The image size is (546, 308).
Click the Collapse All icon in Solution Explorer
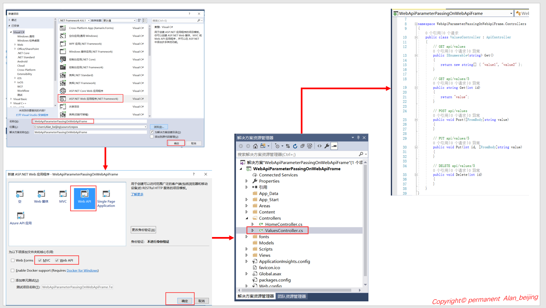pyautogui.click(x=302, y=146)
